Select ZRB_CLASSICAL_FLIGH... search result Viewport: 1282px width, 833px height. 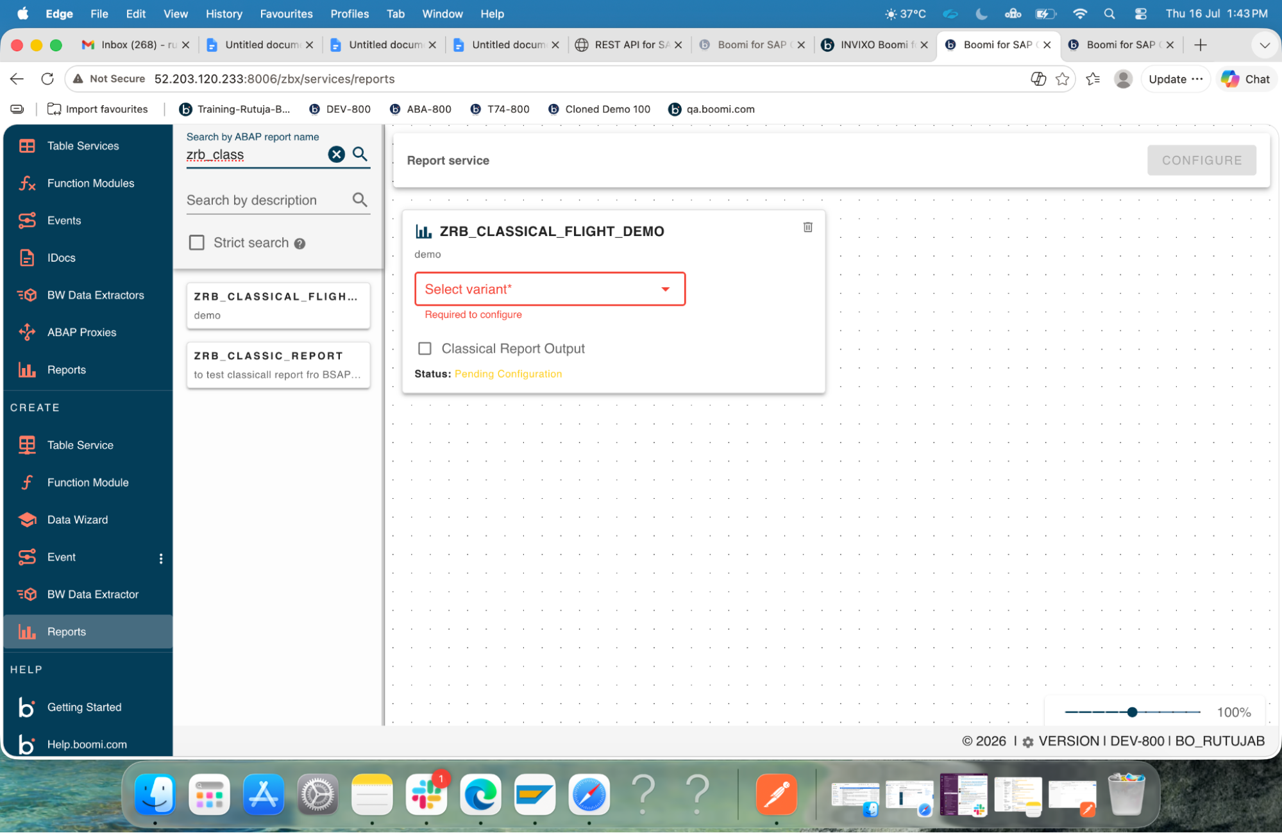(x=278, y=306)
